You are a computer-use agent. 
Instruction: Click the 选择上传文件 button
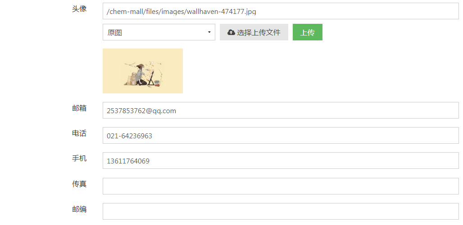click(x=254, y=32)
